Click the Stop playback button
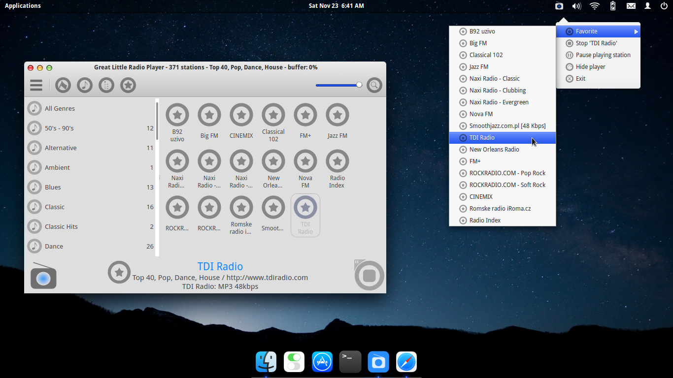 click(x=369, y=275)
